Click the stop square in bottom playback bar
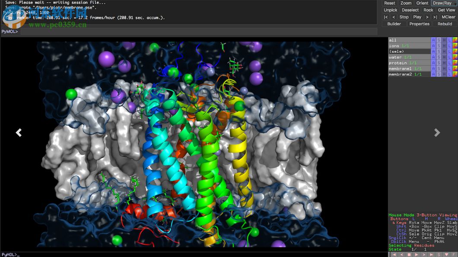 [x=409, y=254]
